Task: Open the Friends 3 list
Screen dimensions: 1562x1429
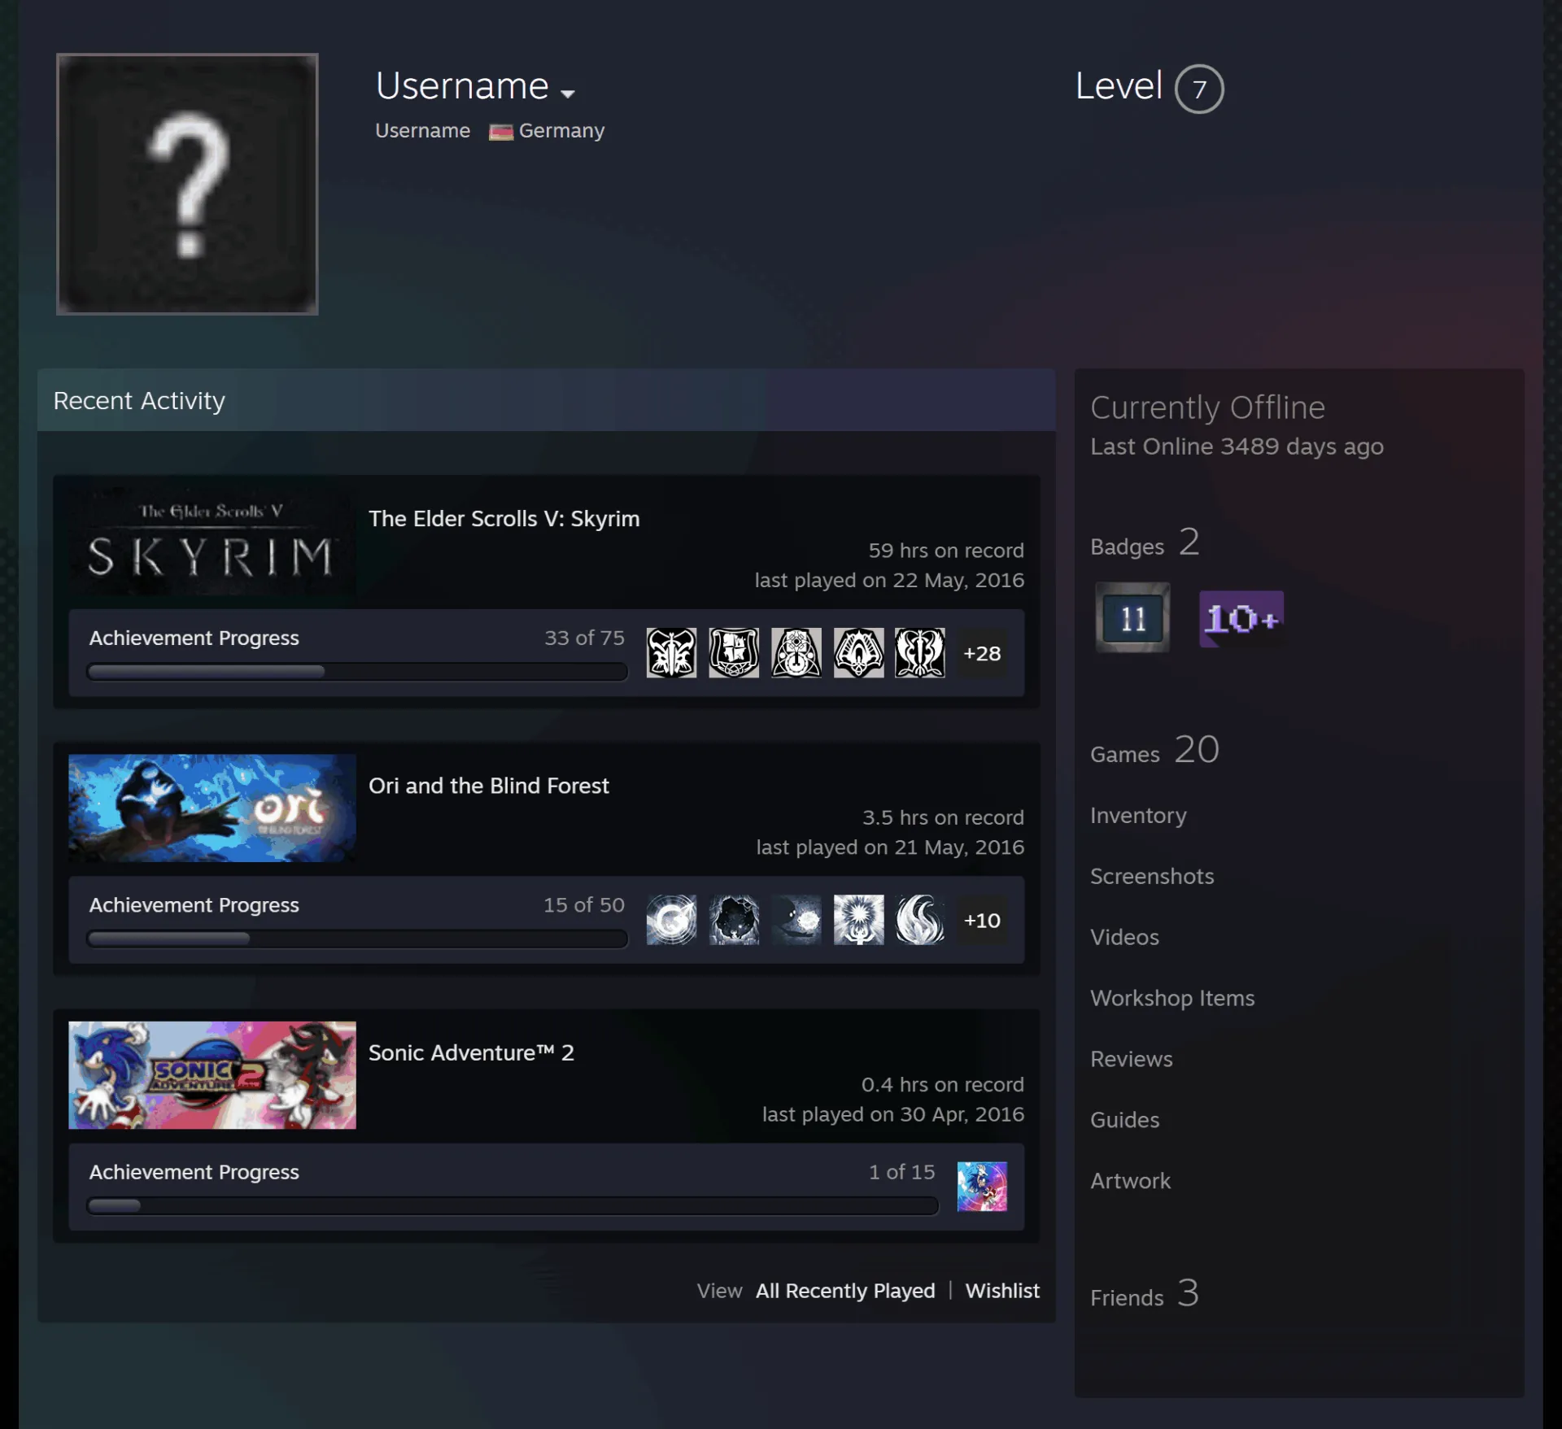Action: pos(1145,1293)
